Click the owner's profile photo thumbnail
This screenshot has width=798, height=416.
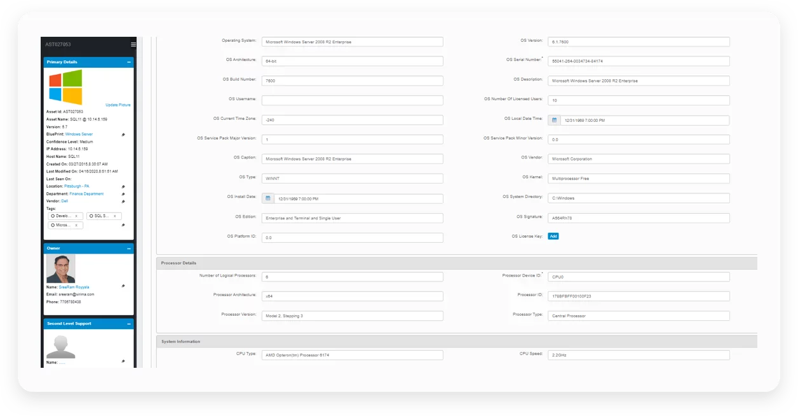pyautogui.click(x=60, y=268)
